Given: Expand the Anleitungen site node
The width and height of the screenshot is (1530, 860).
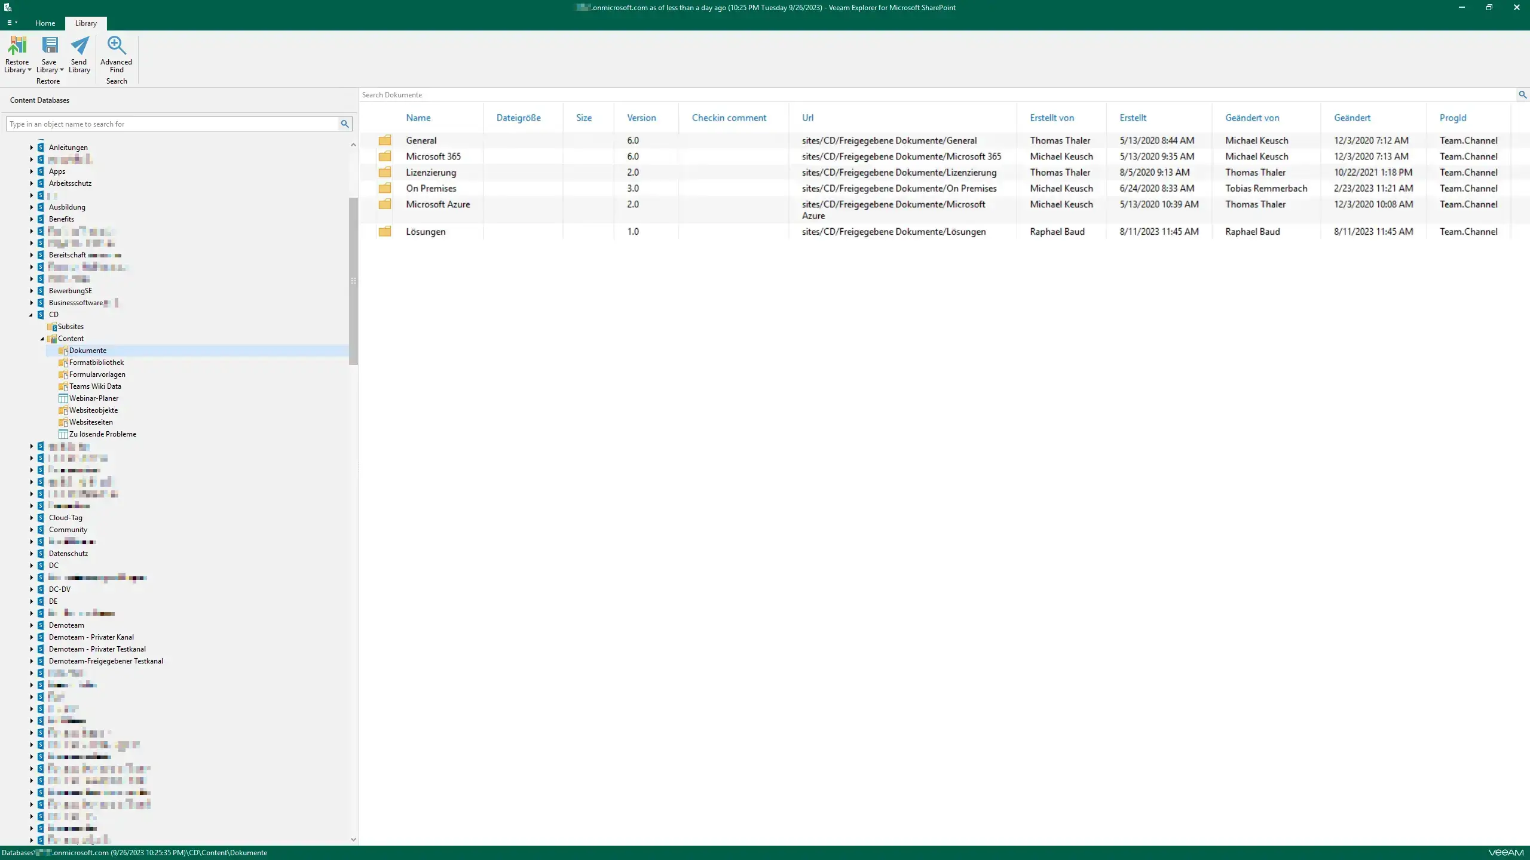Looking at the screenshot, I should point(32,148).
